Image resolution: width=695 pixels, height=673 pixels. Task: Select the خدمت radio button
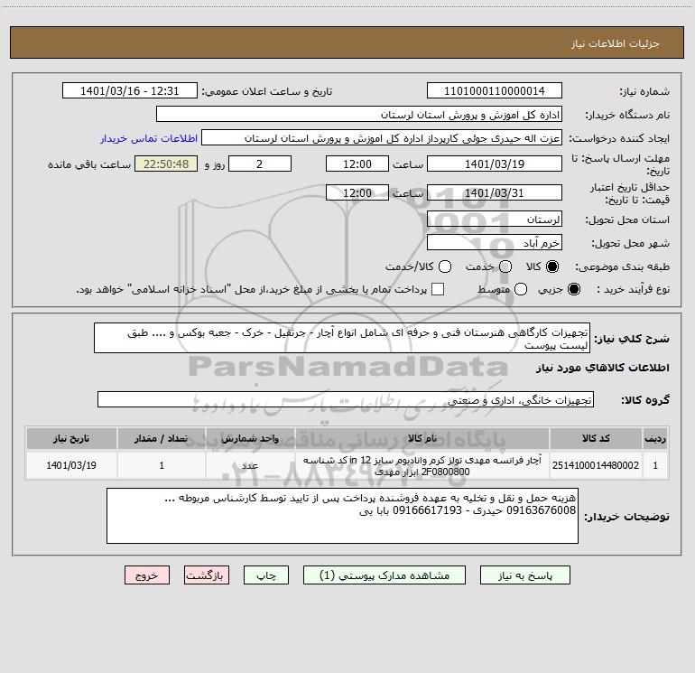[505, 266]
